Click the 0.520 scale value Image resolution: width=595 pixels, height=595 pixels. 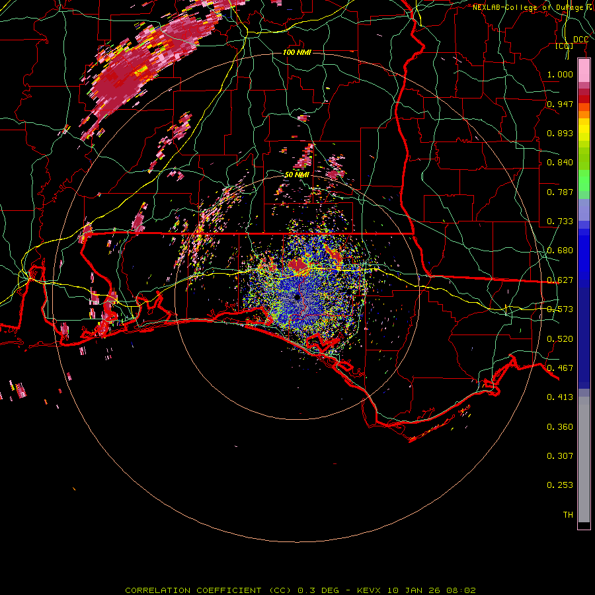560,339
